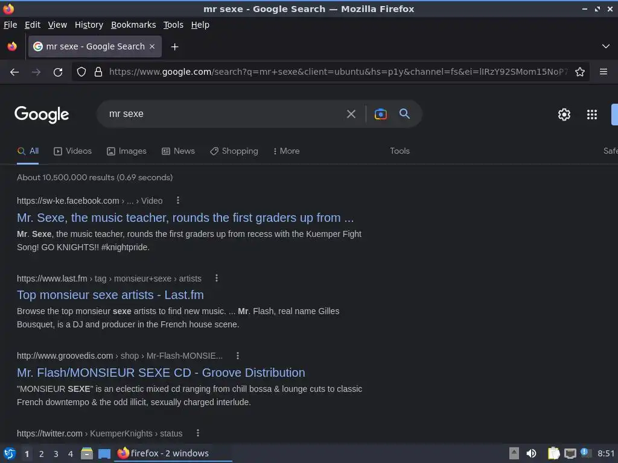Click 'About 10,500,000 results (0.69 seconds)' text

95,178
